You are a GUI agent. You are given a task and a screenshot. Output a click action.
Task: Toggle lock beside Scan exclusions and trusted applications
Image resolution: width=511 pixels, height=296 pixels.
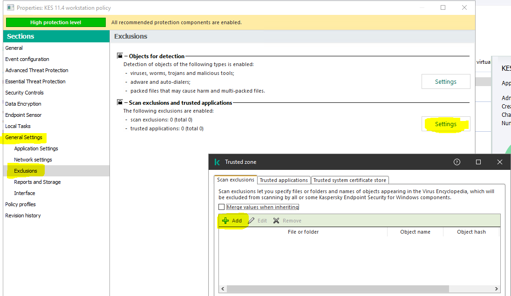(x=120, y=102)
